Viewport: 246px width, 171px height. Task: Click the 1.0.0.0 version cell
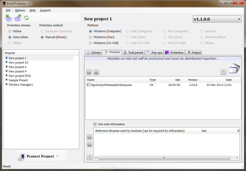(x=193, y=85)
